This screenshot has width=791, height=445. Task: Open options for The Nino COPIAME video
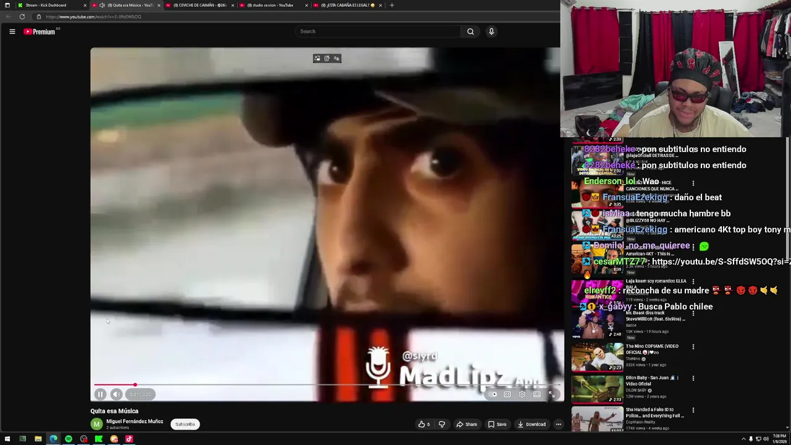pyautogui.click(x=693, y=347)
